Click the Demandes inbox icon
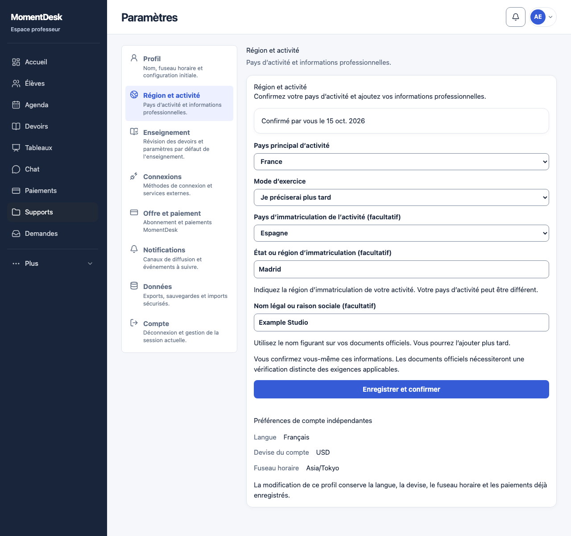This screenshot has height=536, width=571. tap(16, 234)
